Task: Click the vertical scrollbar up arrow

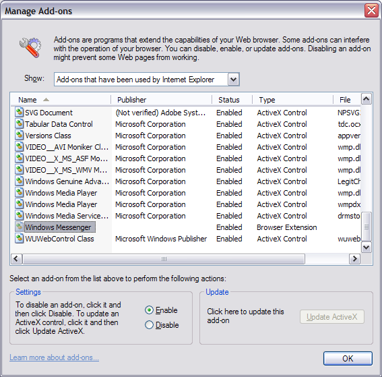Action: click(366, 99)
